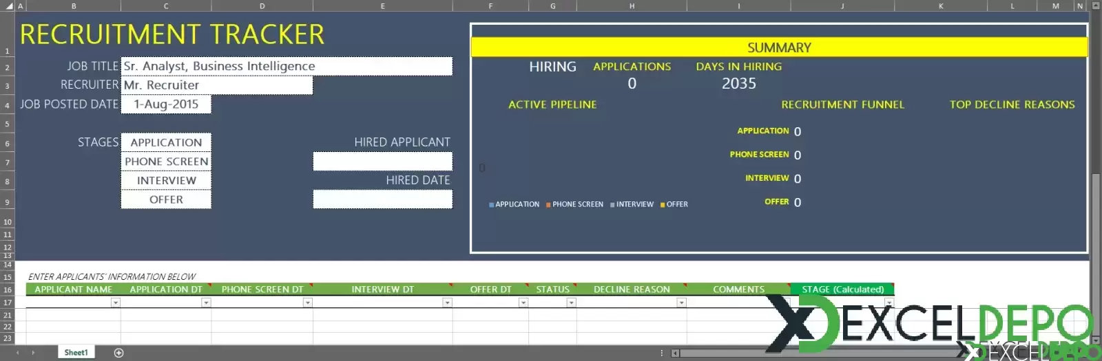Image resolution: width=1102 pixels, height=361 pixels.
Task: Select column G header
Action: (x=552, y=6)
